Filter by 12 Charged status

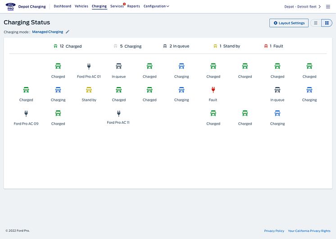(x=68, y=46)
